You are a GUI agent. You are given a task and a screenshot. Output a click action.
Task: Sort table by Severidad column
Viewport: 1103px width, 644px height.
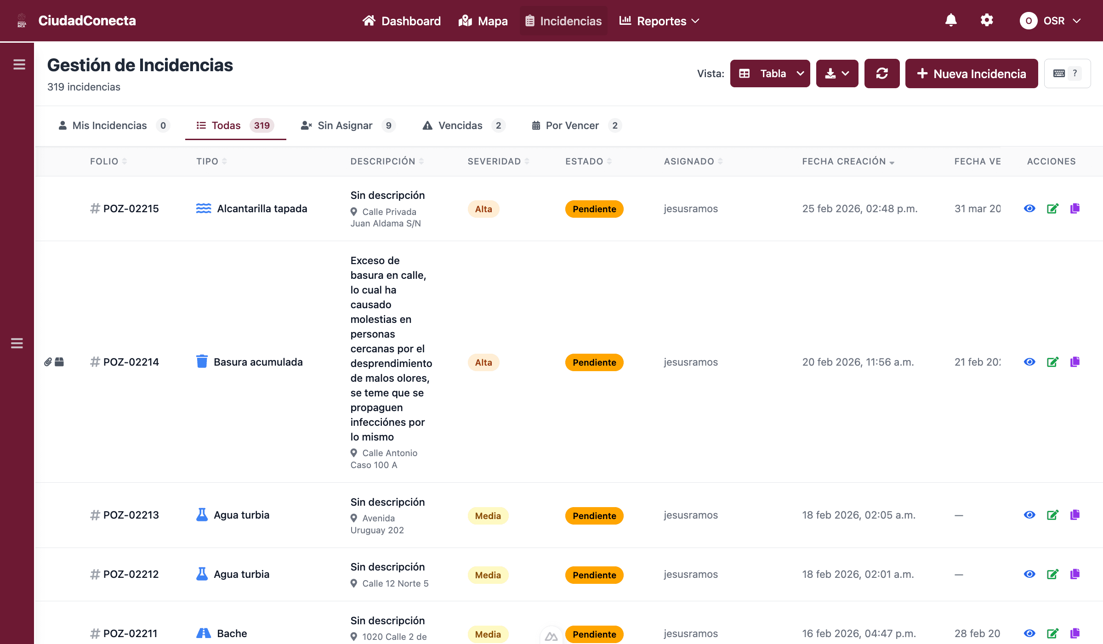tap(498, 161)
